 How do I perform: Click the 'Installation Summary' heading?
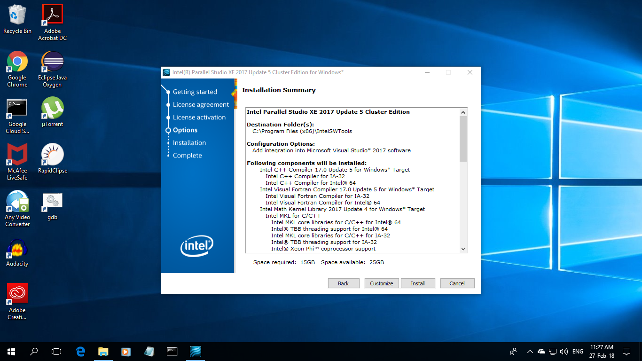[279, 90]
